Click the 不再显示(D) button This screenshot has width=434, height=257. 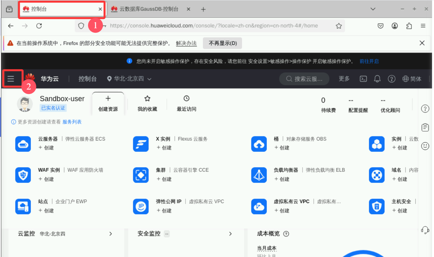pos(222,43)
